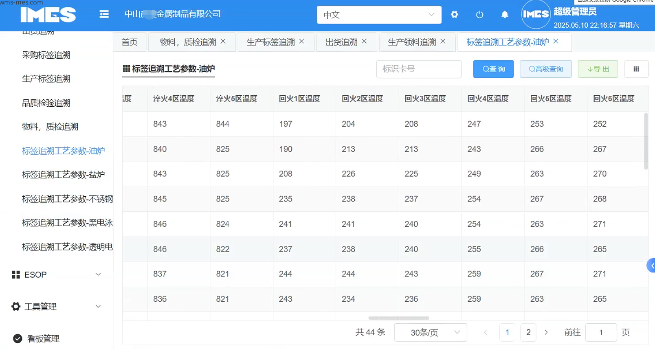This screenshot has width=655, height=349.
Task: Open 生产标签追溯 in sidebar
Action: click(46, 79)
